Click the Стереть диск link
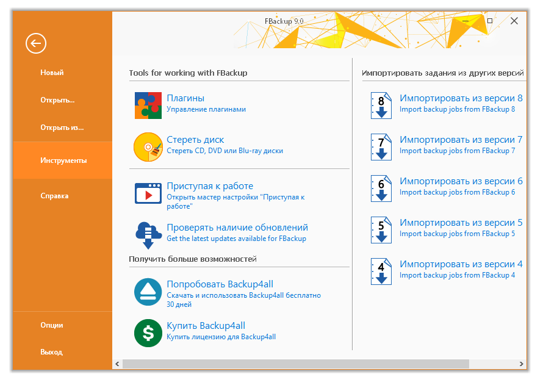Viewport: 535px width, 374px height. coord(195,140)
